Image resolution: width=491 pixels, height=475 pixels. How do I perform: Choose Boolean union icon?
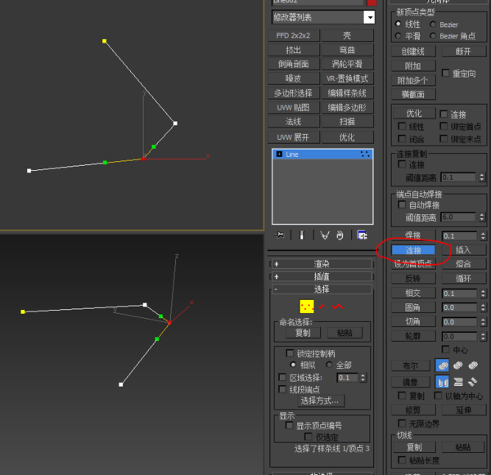(442, 365)
